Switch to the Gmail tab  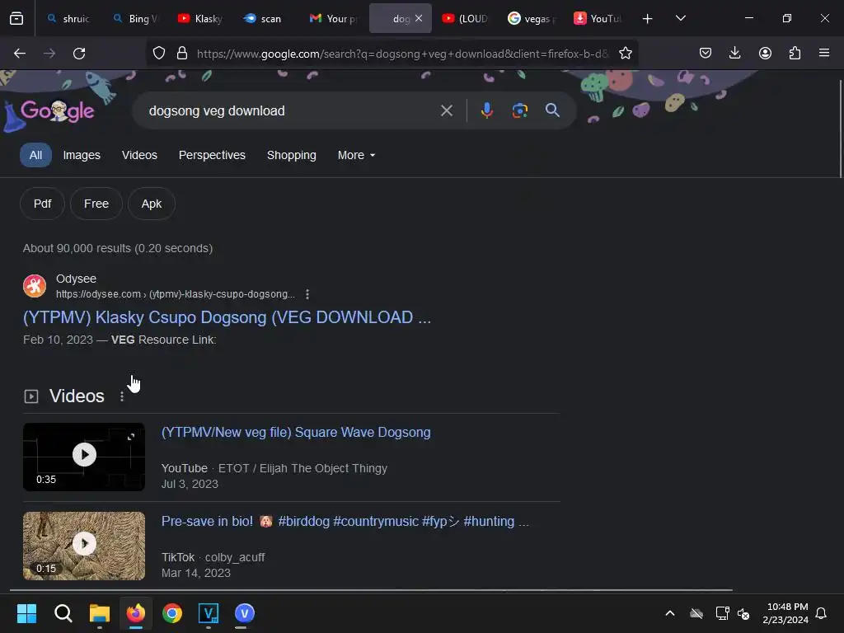333,19
